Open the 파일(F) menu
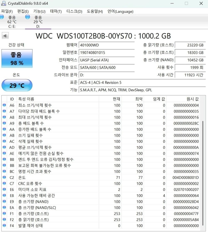208x233 pixels. pyautogui.click(x=7, y=11)
